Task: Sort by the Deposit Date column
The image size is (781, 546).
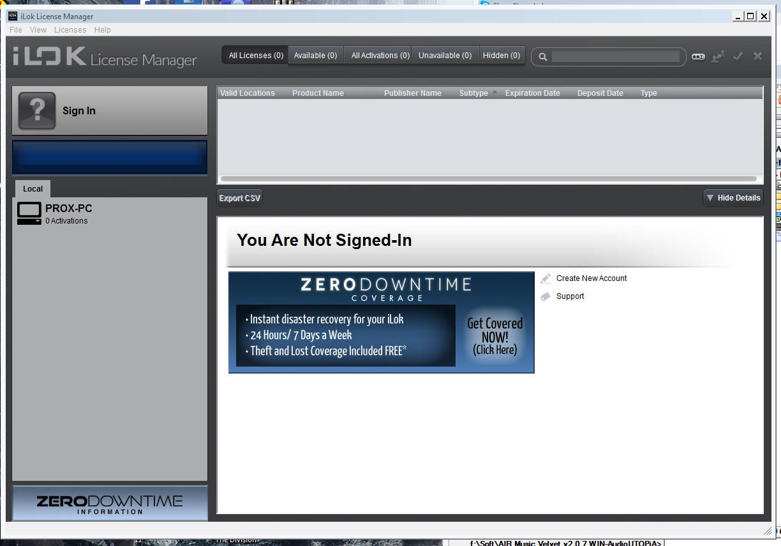Action: (x=600, y=93)
